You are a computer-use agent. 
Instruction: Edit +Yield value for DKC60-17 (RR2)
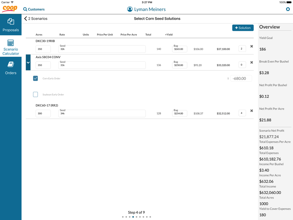point(242,113)
